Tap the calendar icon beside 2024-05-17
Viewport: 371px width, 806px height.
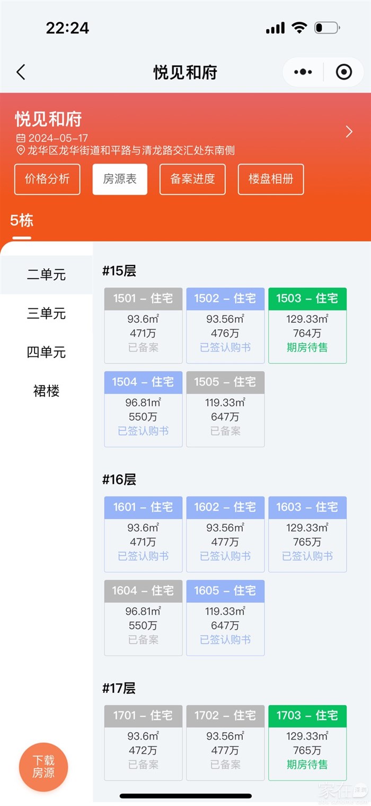coord(21,138)
